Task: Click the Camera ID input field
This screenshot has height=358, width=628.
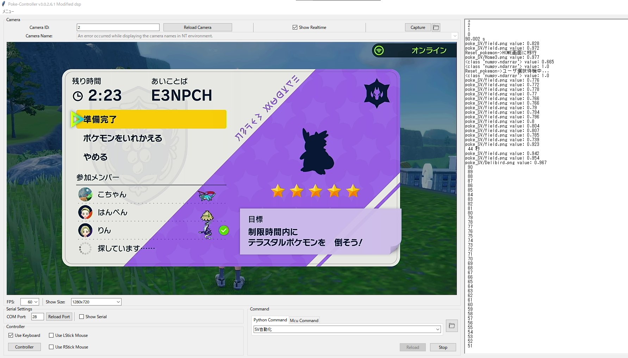Action: [x=118, y=27]
